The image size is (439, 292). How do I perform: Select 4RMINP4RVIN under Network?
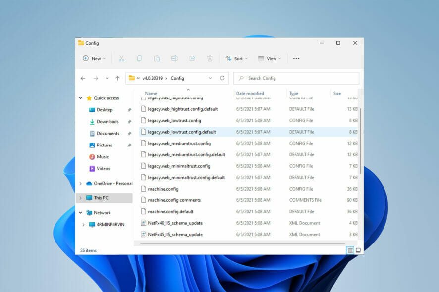pyautogui.click(x=110, y=225)
